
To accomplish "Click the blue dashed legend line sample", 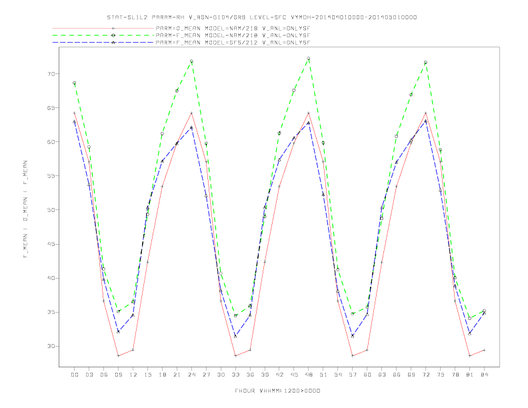I will coord(103,43).
